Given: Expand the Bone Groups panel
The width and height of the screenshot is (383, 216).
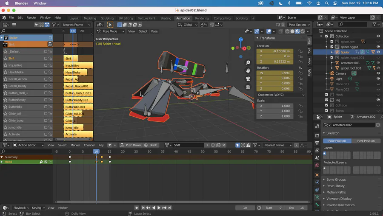Looking at the screenshot, I should 336,180.
